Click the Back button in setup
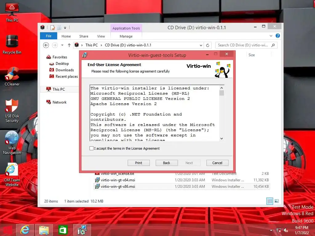The height and width of the screenshot is (236, 315). click(166, 163)
